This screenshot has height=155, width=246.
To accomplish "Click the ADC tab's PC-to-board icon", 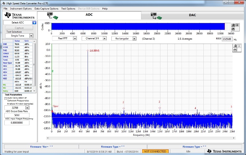I will (x=52, y=15).
